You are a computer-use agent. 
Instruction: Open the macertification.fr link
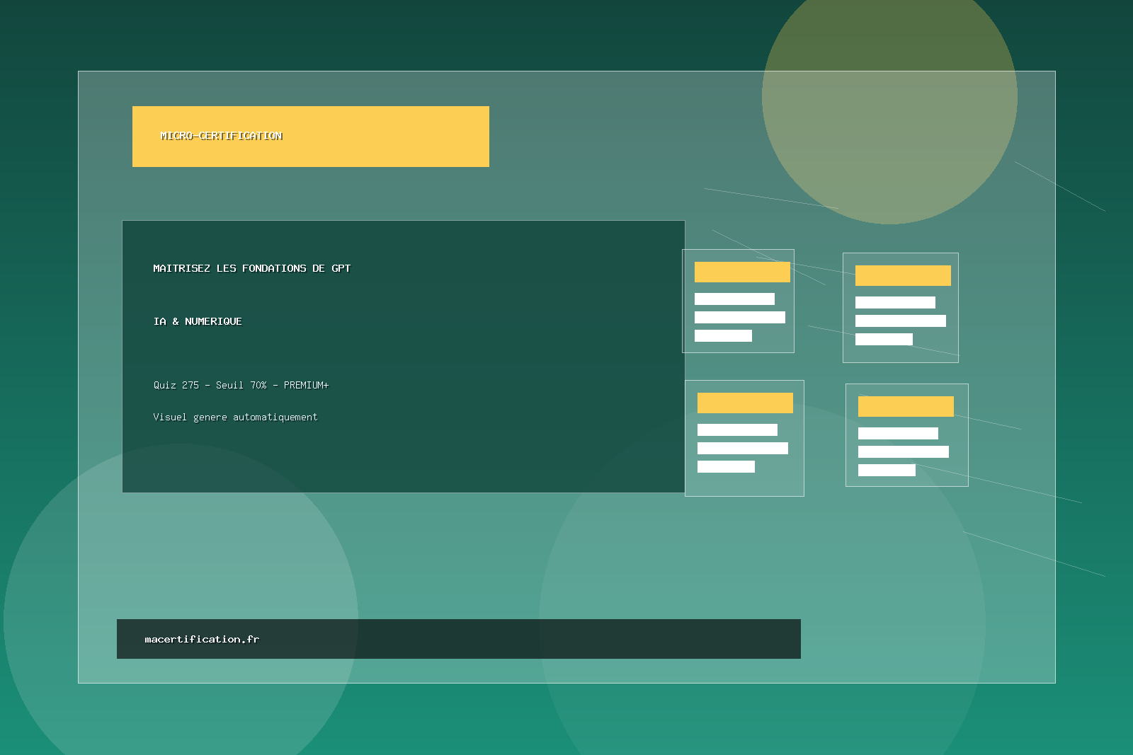pos(202,639)
